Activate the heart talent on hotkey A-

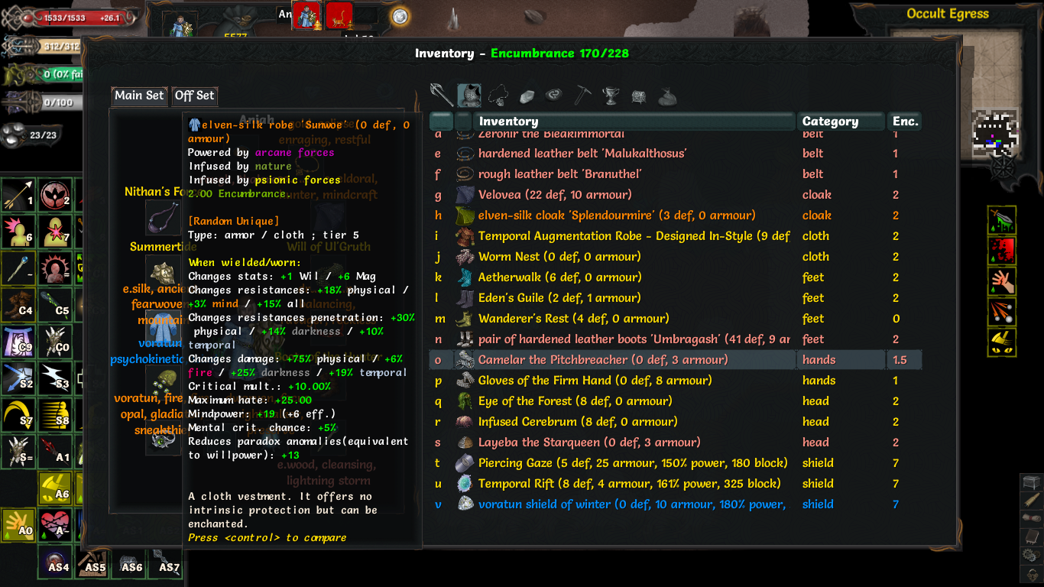click(55, 525)
